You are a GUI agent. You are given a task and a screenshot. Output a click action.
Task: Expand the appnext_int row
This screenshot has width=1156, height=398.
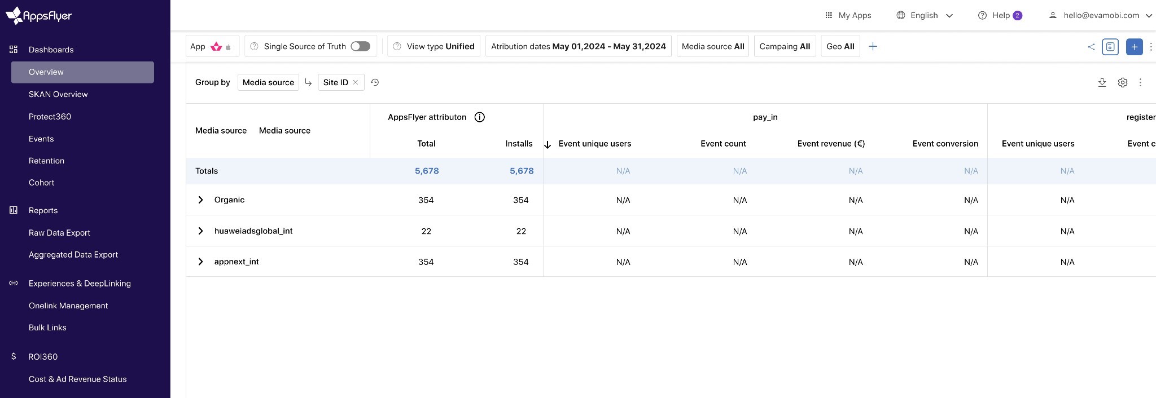pos(200,262)
